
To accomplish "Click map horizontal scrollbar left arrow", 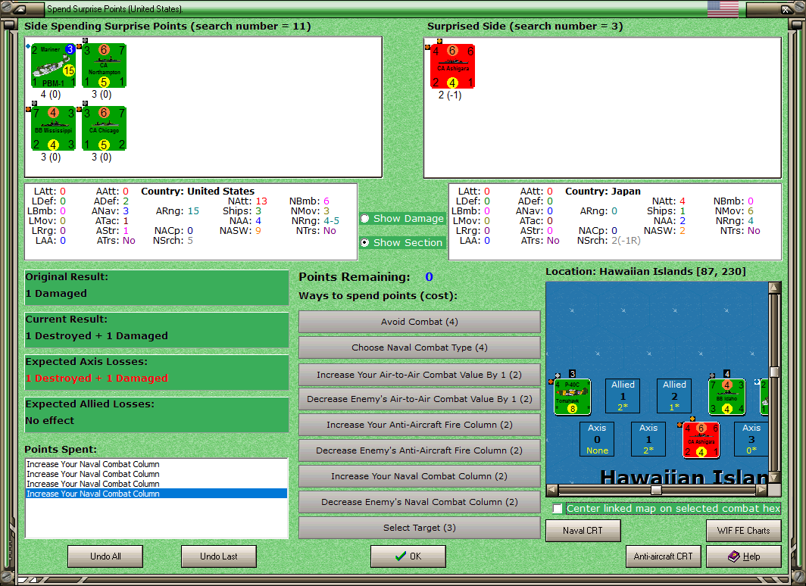I will pos(551,490).
